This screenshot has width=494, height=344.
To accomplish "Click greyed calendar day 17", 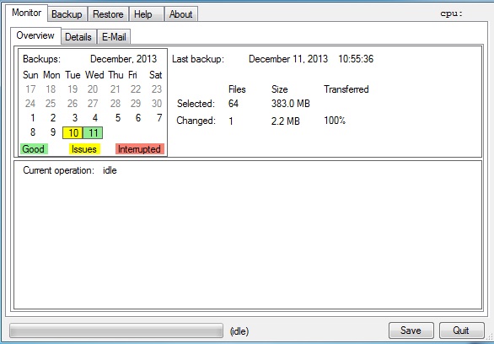I will tap(30, 89).
